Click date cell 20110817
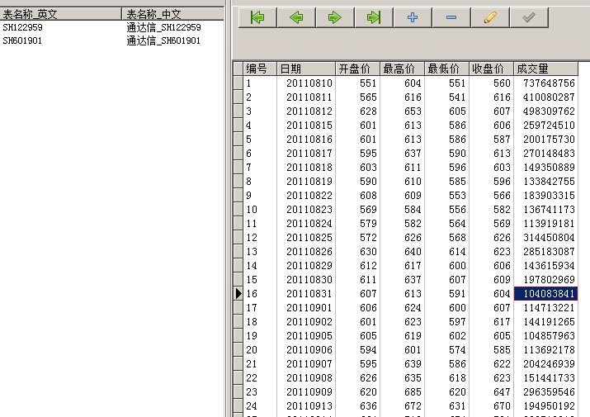Image resolution: width=590 pixels, height=417 pixels. (306, 154)
